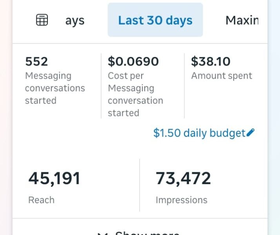Click the Impressions label

pyautogui.click(x=181, y=200)
